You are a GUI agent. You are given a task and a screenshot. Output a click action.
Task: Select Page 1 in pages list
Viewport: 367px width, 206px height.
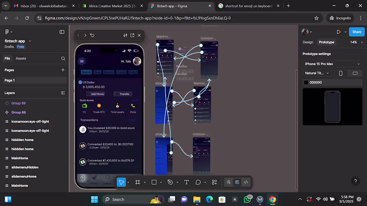[x=34, y=80]
